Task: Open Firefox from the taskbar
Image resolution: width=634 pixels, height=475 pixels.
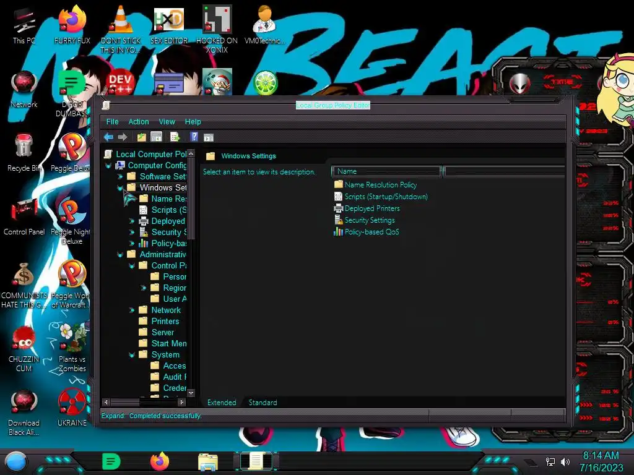Action: (x=160, y=461)
